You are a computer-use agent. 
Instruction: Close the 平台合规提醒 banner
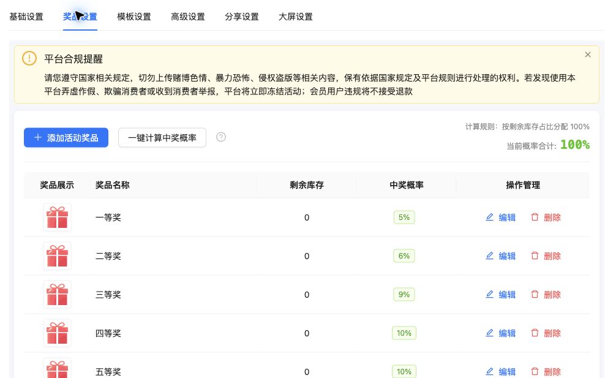click(x=588, y=55)
